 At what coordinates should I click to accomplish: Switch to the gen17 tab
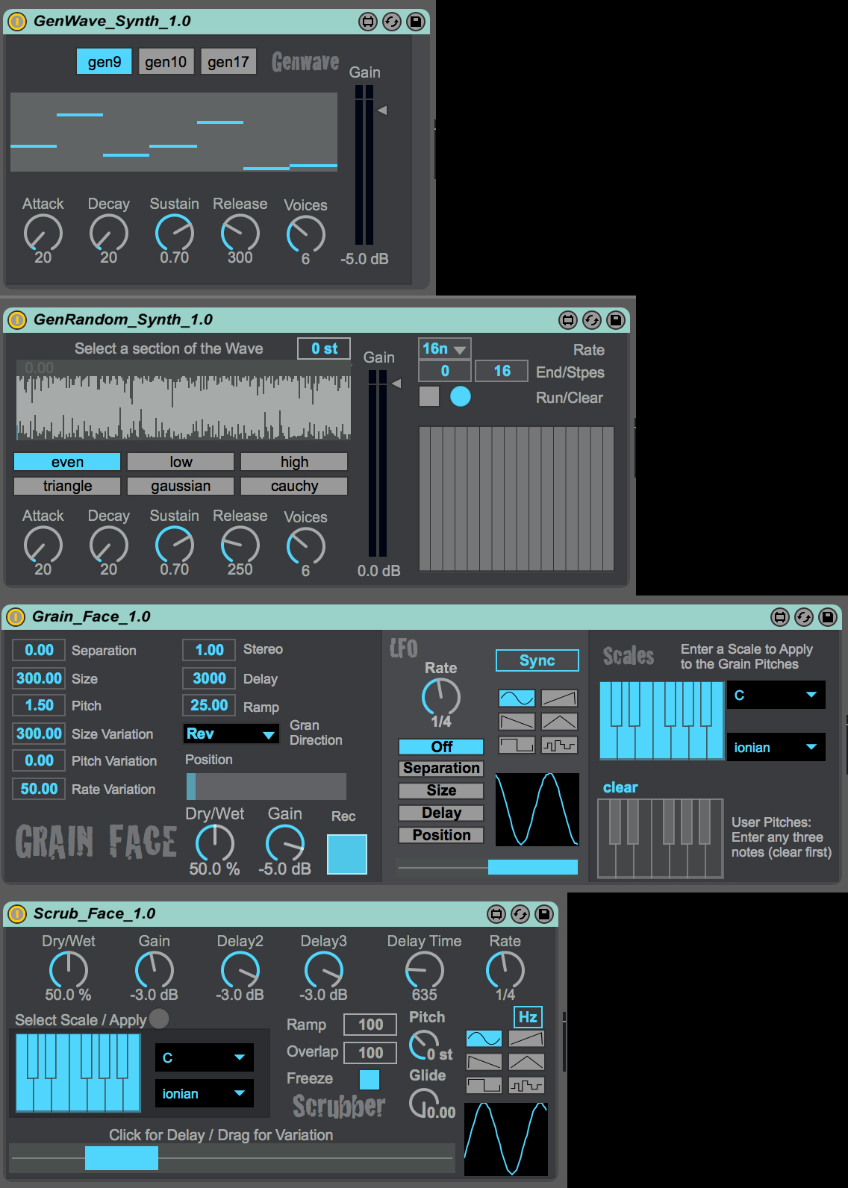point(228,62)
